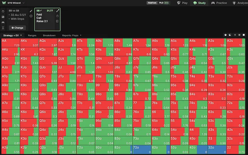Select the AA hand cell
Viewport: 248px width, 155px height.
pyautogui.click(x=11, y=43)
